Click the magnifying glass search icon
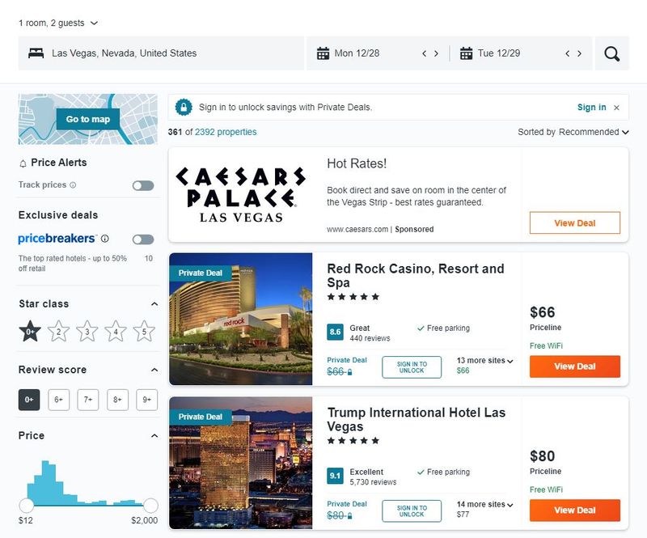Viewport: 647px width, 538px height. pyautogui.click(x=612, y=54)
